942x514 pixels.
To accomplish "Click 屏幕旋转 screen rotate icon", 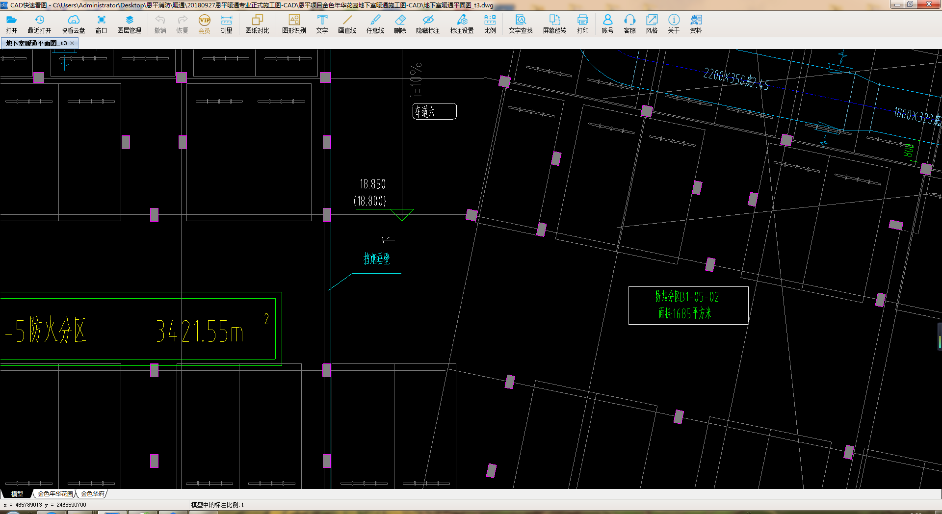I will [554, 24].
